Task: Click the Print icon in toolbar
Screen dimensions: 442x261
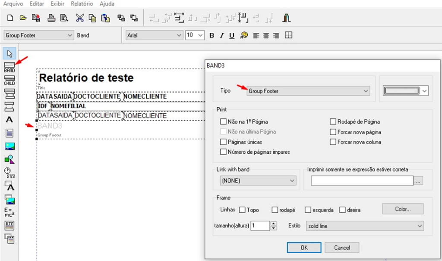Action: click(x=51, y=18)
